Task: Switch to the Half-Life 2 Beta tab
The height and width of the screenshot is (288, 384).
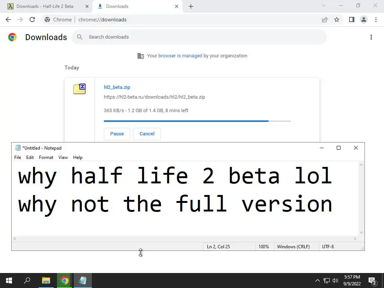Action: (x=45, y=6)
